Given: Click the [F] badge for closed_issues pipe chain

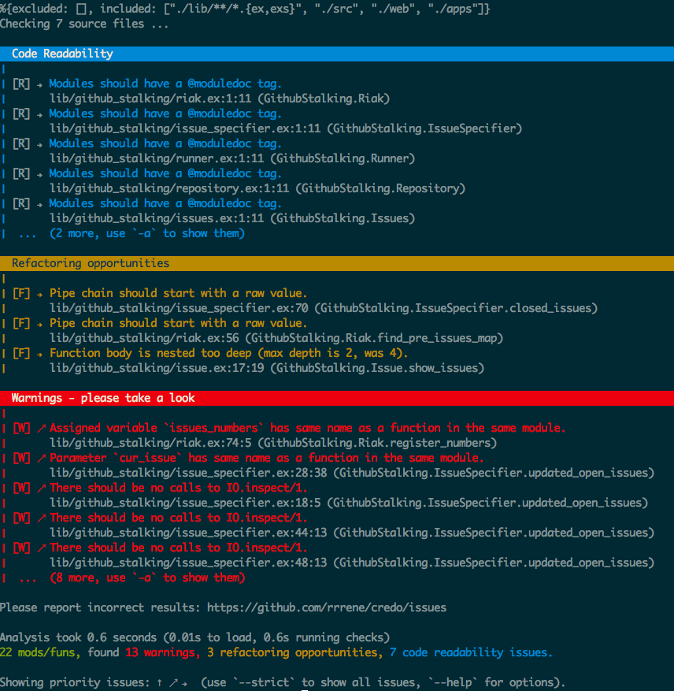Looking at the screenshot, I should 20,292.
